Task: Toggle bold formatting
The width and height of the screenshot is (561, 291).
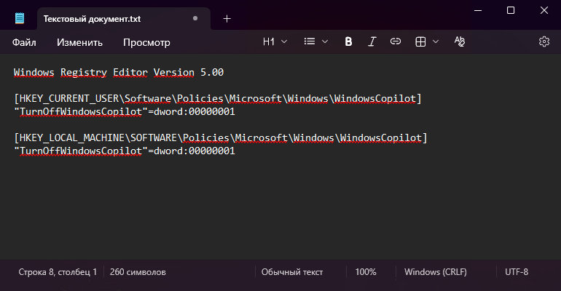Action: [348, 42]
